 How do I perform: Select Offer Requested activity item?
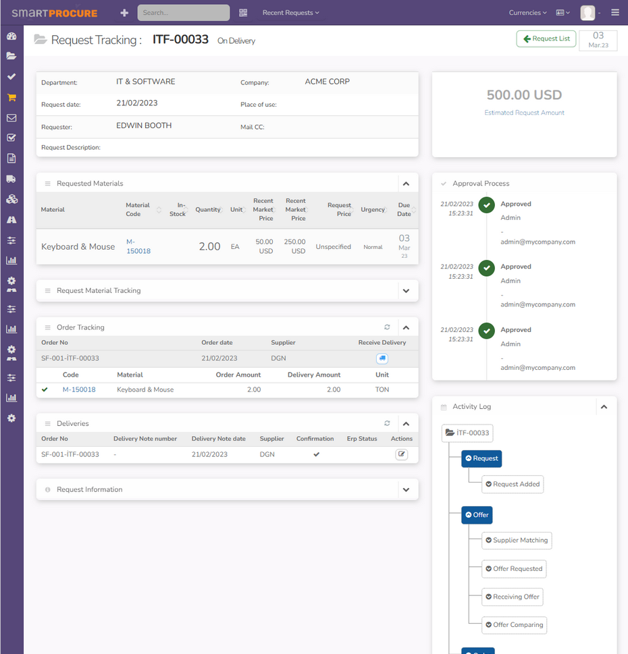514,569
